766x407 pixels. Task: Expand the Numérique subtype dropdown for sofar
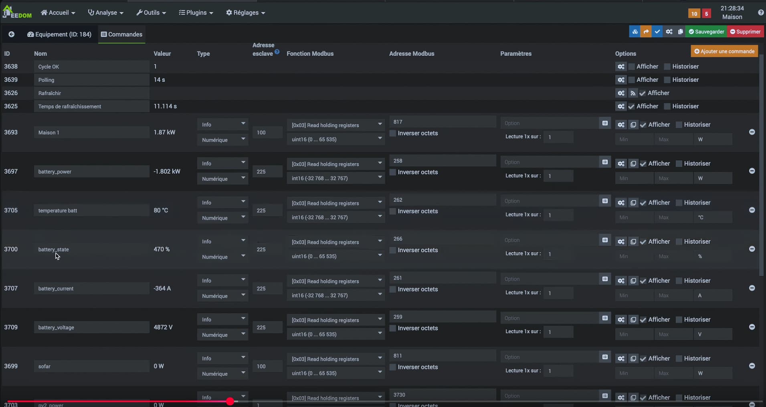click(222, 374)
